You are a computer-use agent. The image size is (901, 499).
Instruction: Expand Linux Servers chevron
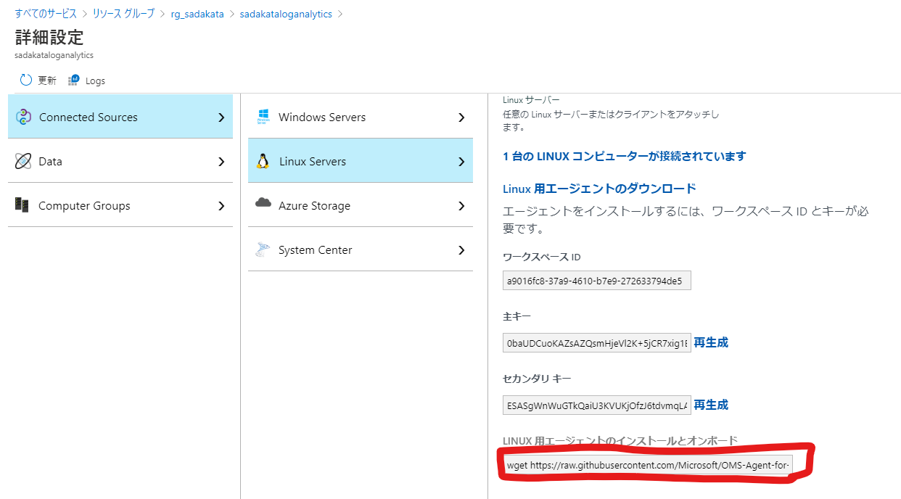[x=461, y=162]
